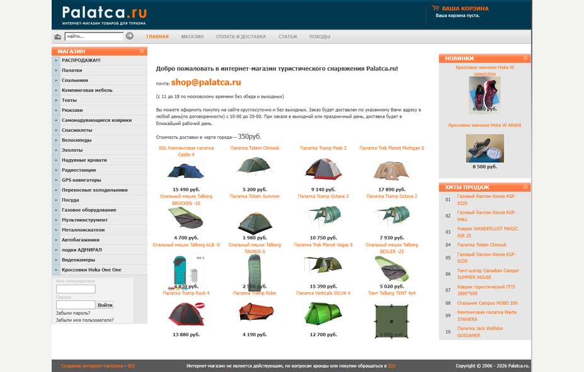Click the username input field

(76, 289)
